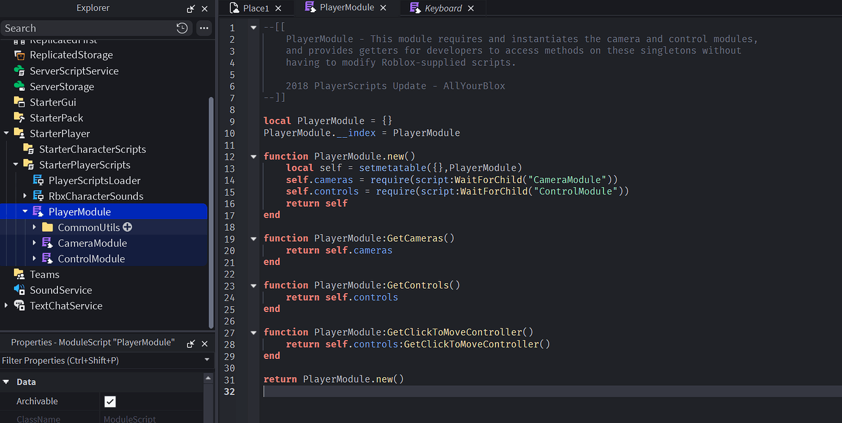The width and height of the screenshot is (842, 423).
Task: Select the SoundService row
Action: (x=104, y=290)
